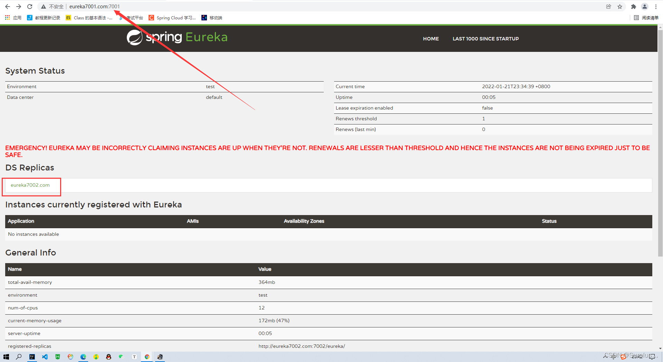The height and width of the screenshot is (362, 663).
Task: Switch to Google Chrome in the taskbar
Action: coord(147,357)
